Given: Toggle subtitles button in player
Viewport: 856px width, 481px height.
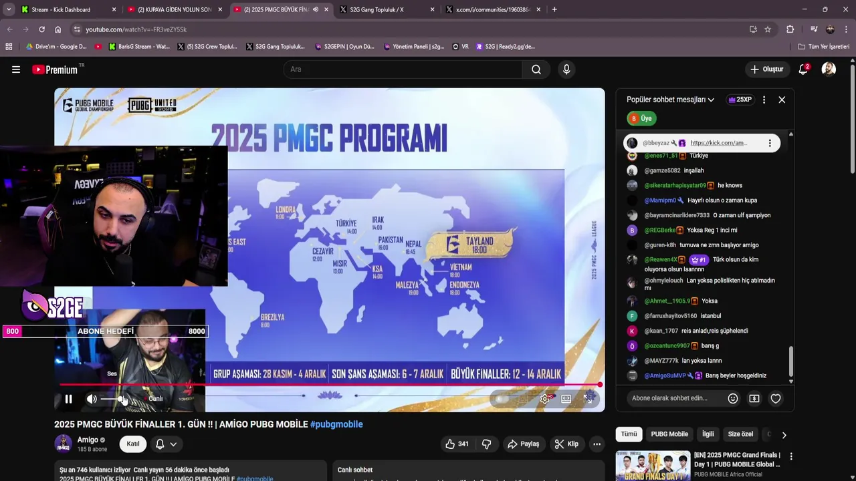Looking at the screenshot, I should (523, 399).
